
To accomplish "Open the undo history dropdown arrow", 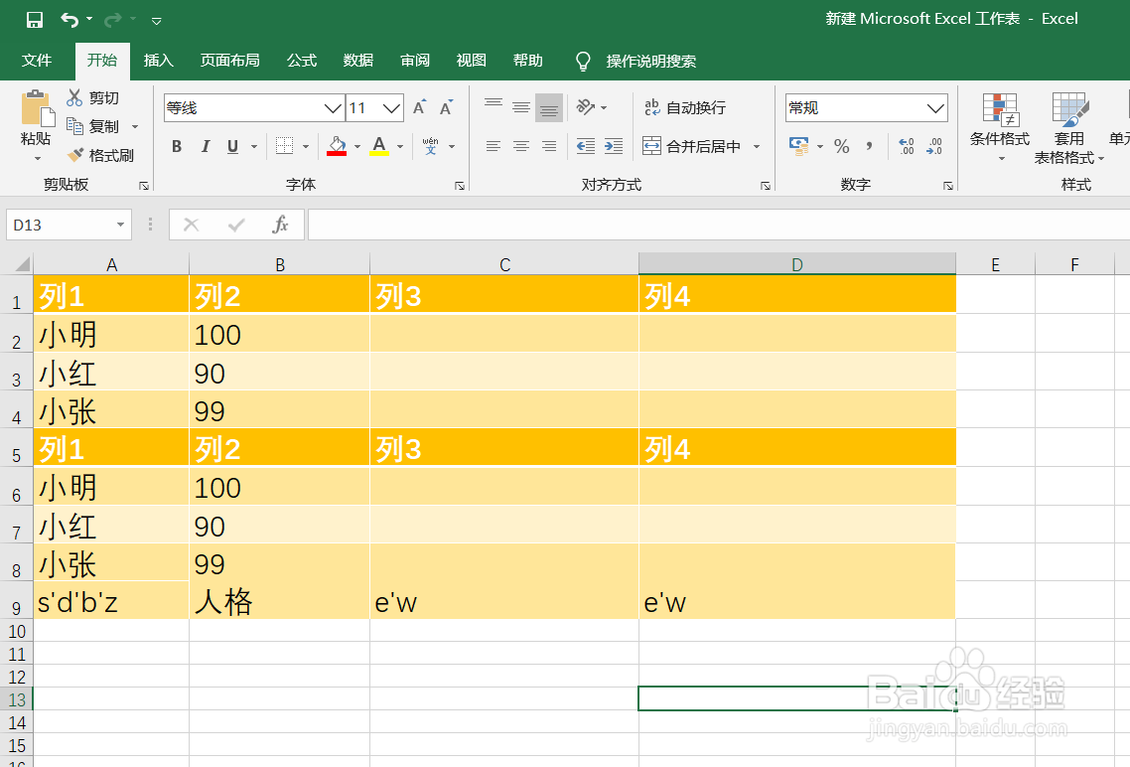I will 89,19.
